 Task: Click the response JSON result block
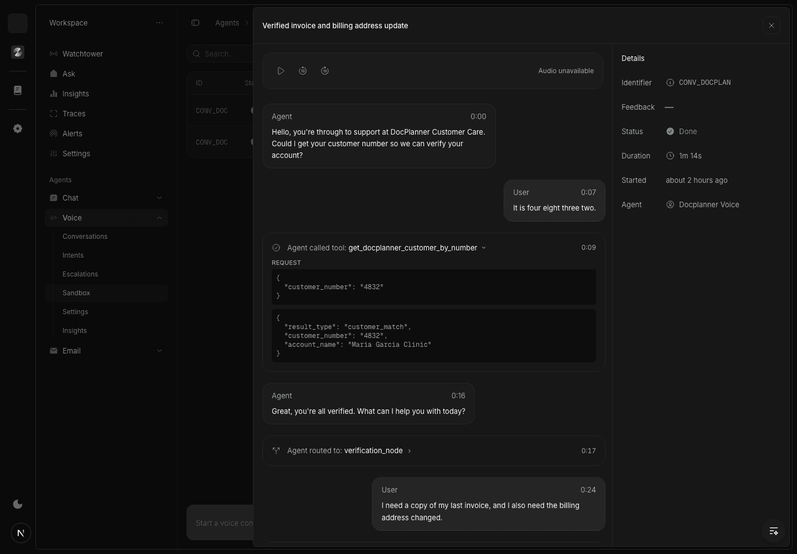434,336
